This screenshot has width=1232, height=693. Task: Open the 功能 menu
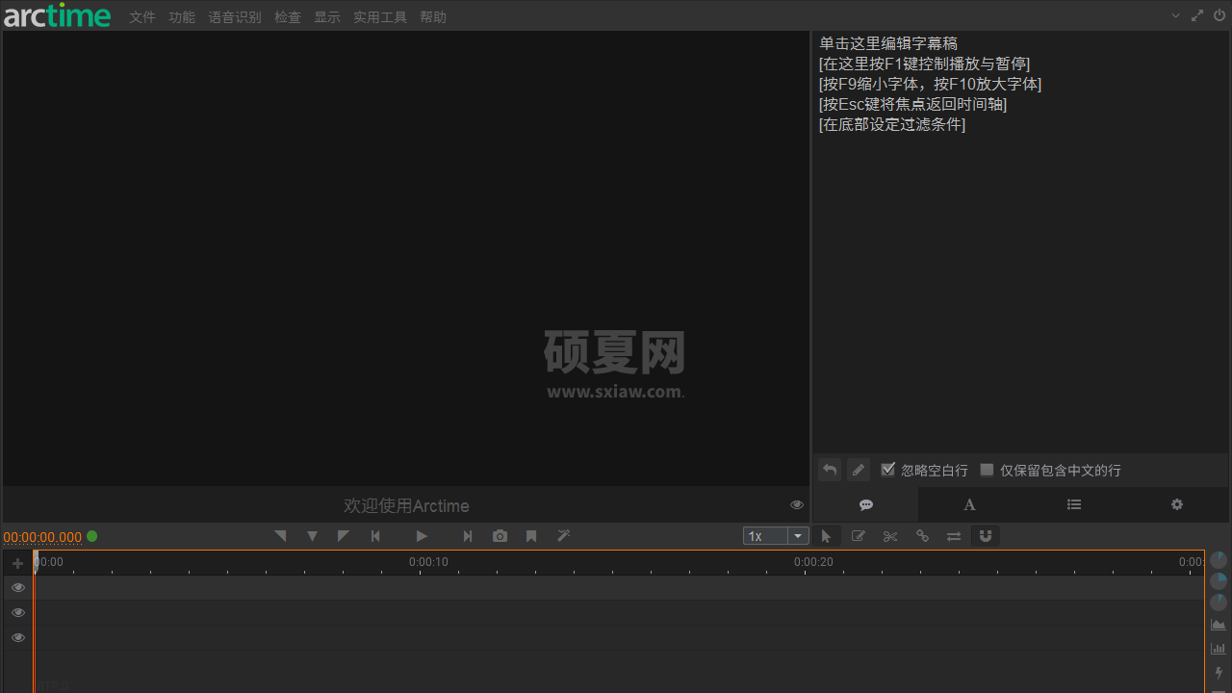(182, 17)
